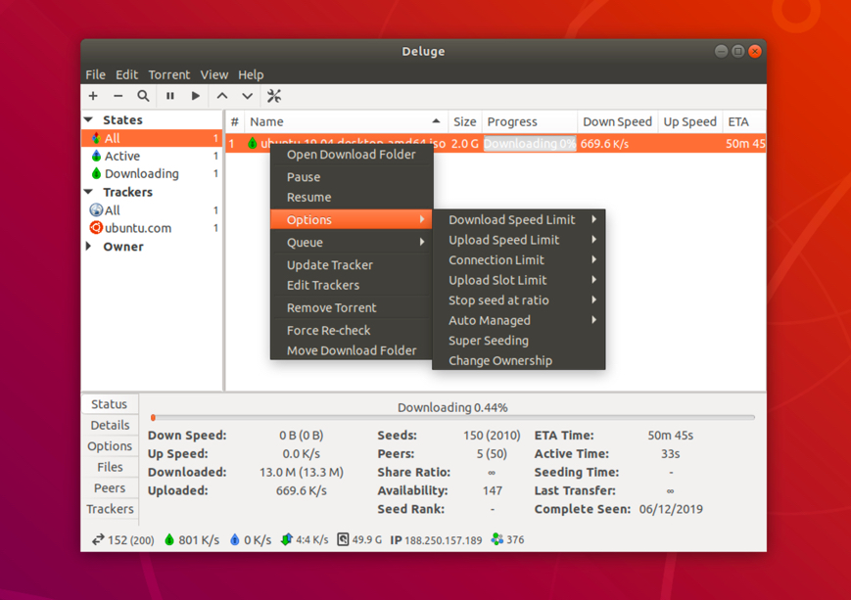Open Preferences via the wrench toolbar icon

pos(274,95)
